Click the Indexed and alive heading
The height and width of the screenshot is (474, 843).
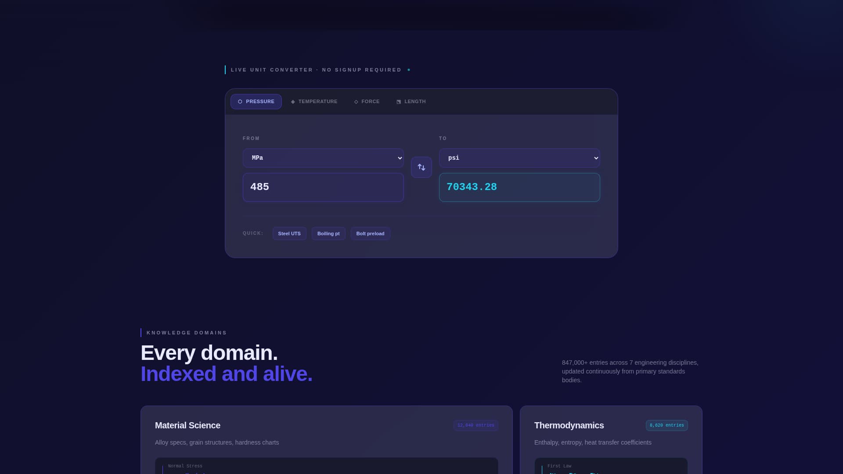tap(227, 374)
